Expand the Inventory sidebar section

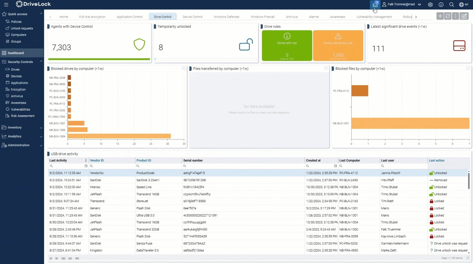(41, 127)
